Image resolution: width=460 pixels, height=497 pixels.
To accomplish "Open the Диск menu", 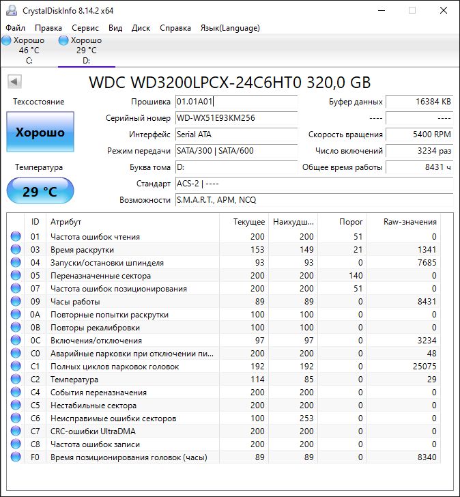I will (141, 28).
